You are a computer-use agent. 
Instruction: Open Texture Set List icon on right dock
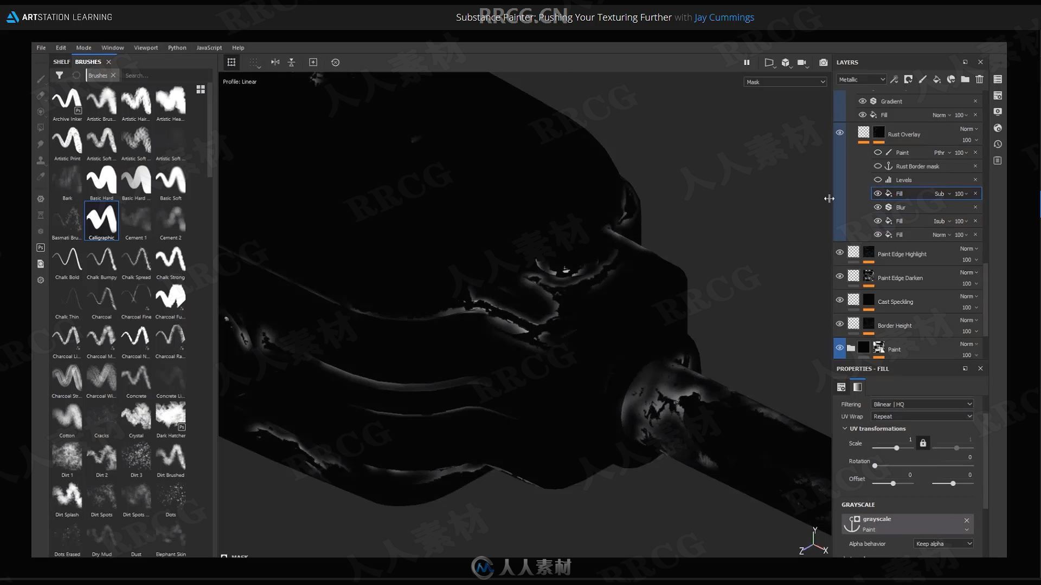coord(998,79)
